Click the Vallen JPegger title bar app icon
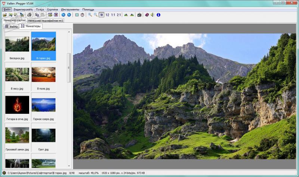Viewport: 299px width, 177px height. (4, 3)
